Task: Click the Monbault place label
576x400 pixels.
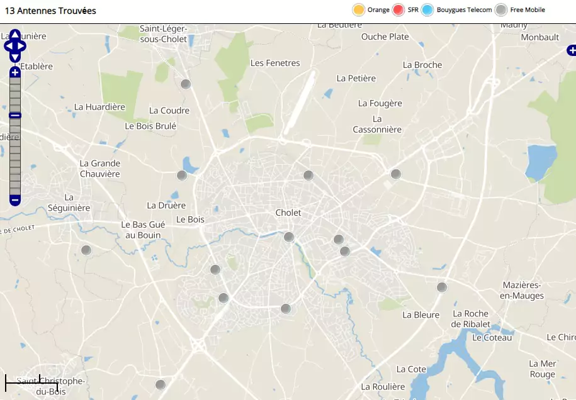Action: [x=540, y=37]
